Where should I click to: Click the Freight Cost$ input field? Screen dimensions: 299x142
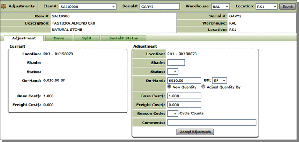point(184,104)
